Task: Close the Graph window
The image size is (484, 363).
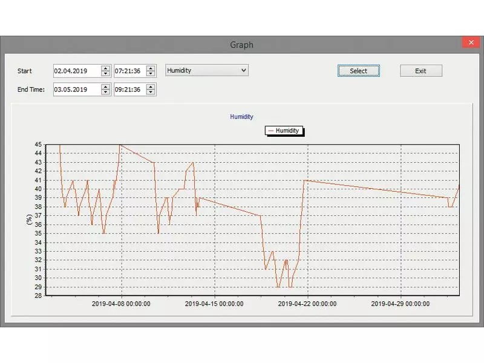Action: pos(470,43)
